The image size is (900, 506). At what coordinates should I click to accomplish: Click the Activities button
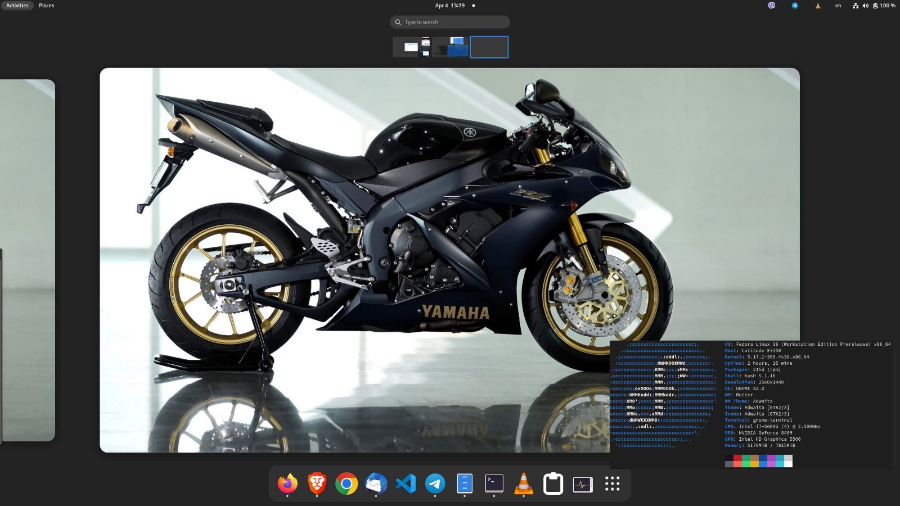(17, 6)
